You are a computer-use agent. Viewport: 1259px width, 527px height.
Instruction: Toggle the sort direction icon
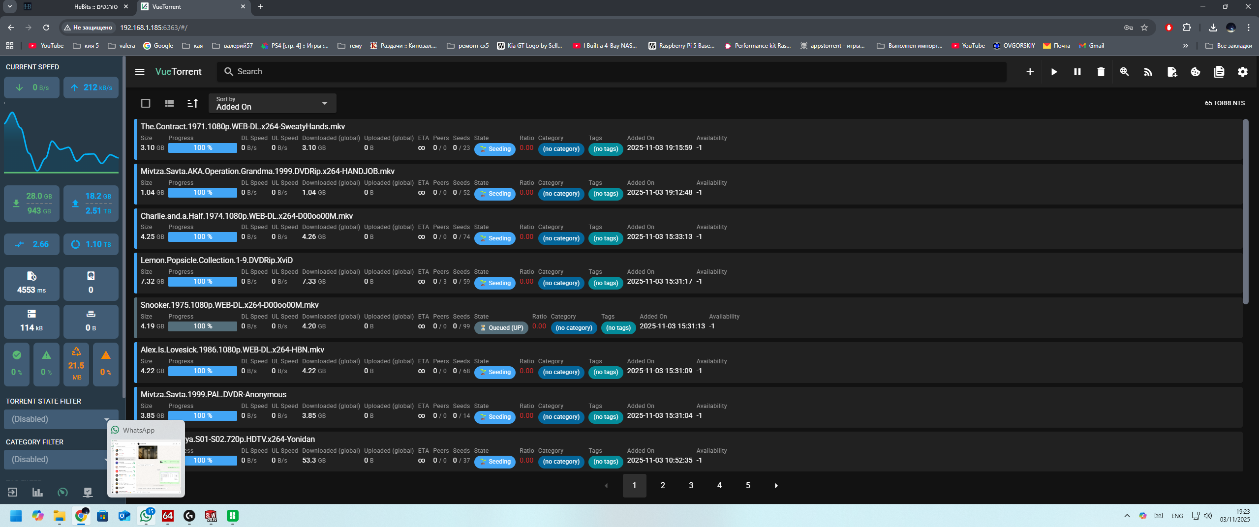(192, 103)
